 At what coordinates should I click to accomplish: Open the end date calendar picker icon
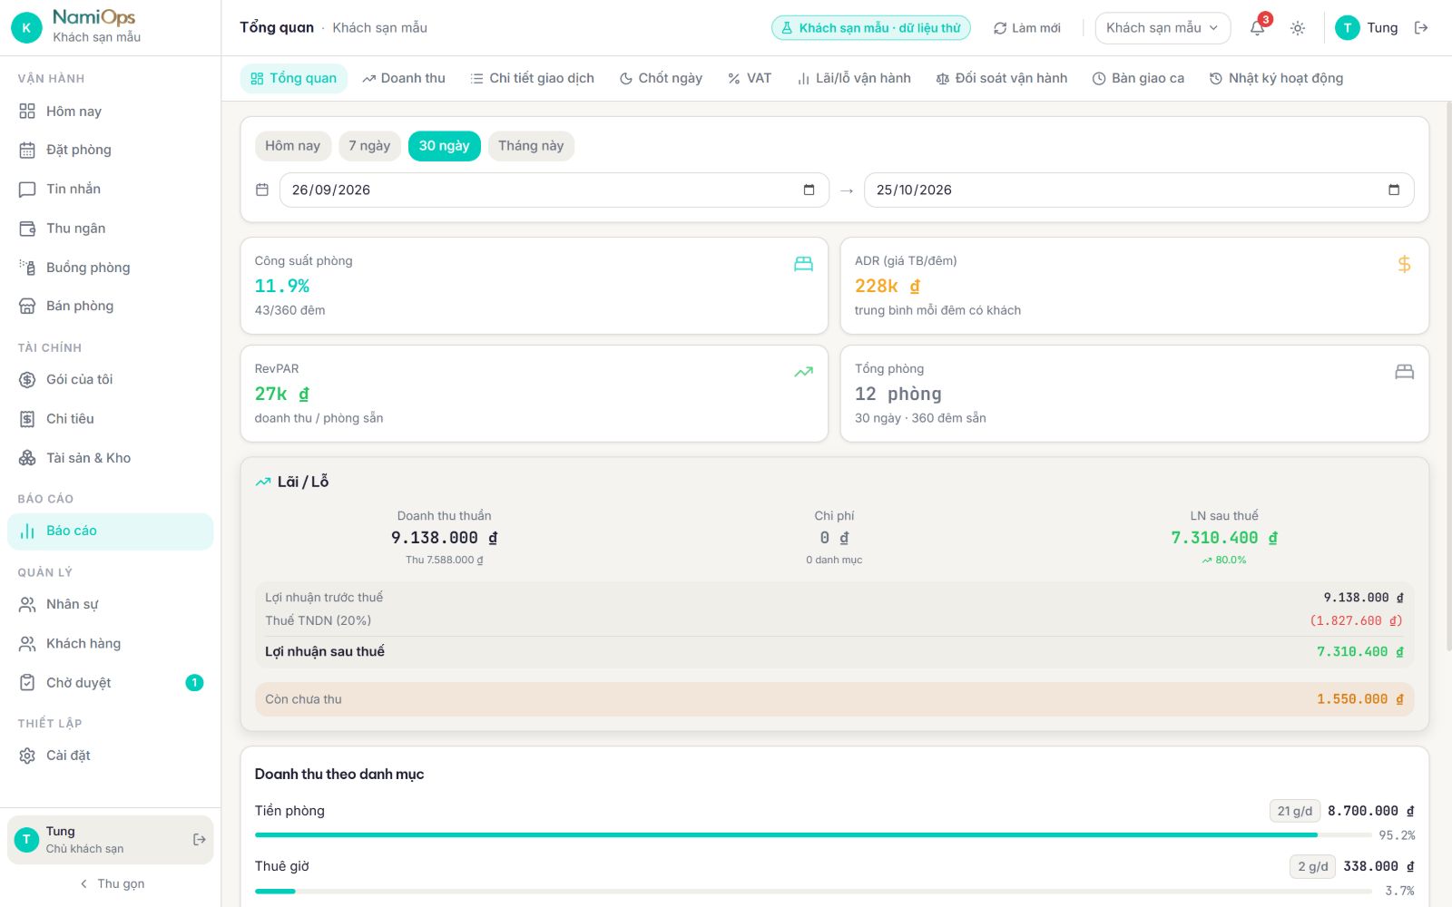tap(1394, 190)
